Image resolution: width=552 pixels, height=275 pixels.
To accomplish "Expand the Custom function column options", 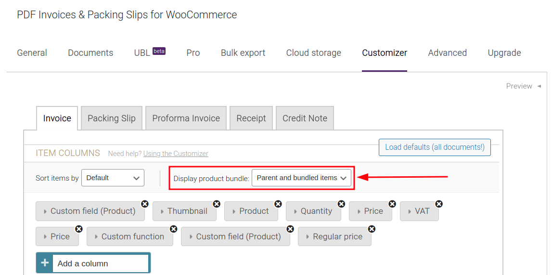I will click(130, 236).
